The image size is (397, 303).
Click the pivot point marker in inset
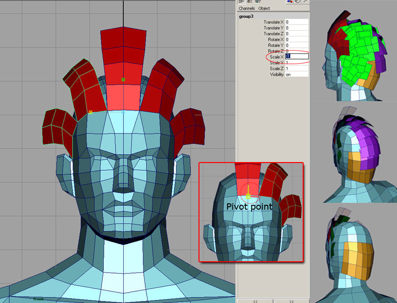pos(248,196)
